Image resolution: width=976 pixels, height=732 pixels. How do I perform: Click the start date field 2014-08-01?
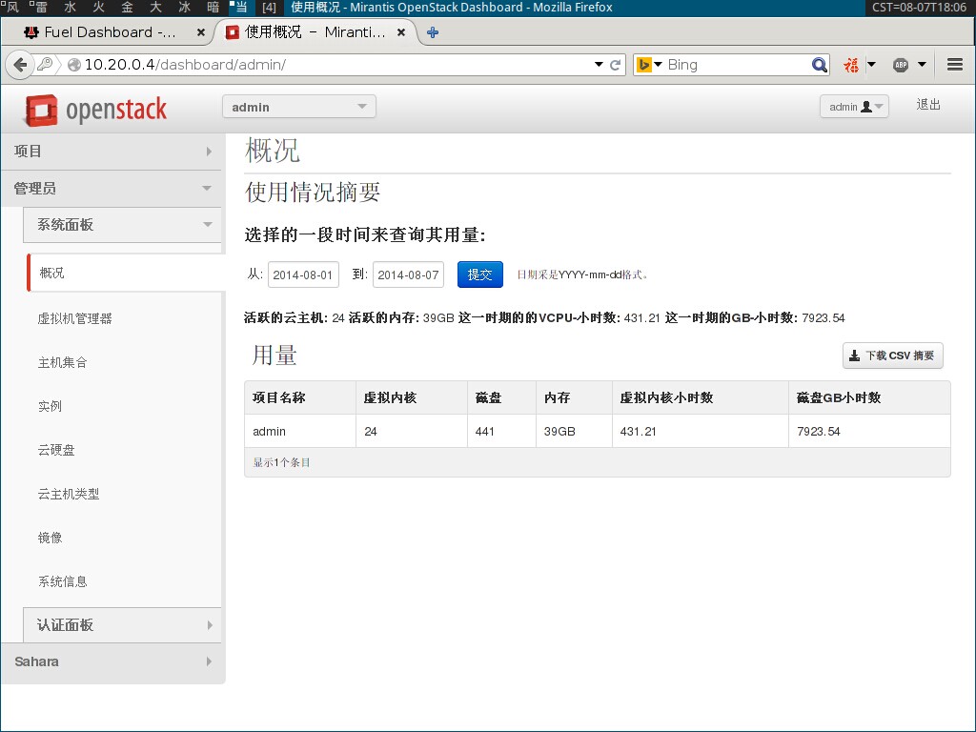[x=303, y=274]
